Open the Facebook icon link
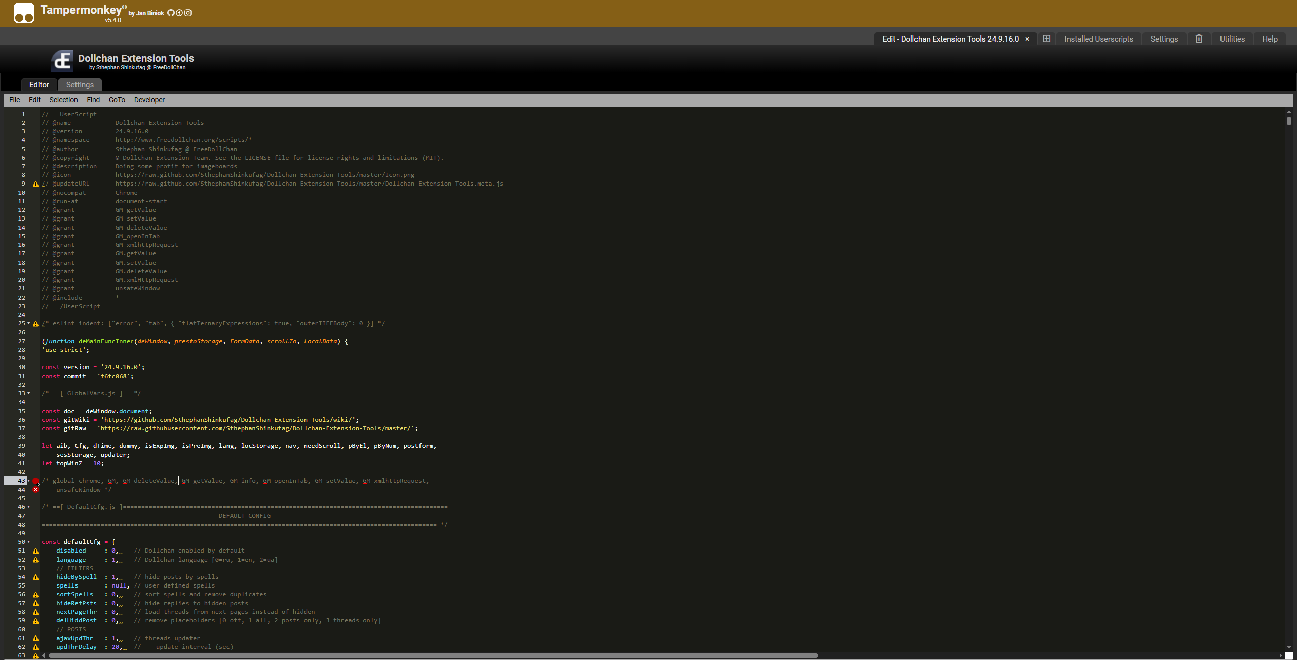The image size is (1297, 660). pyautogui.click(x=179, y=13)
